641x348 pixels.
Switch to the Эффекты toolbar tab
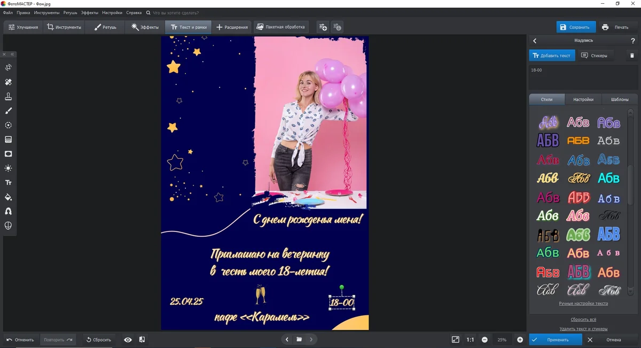145,27
